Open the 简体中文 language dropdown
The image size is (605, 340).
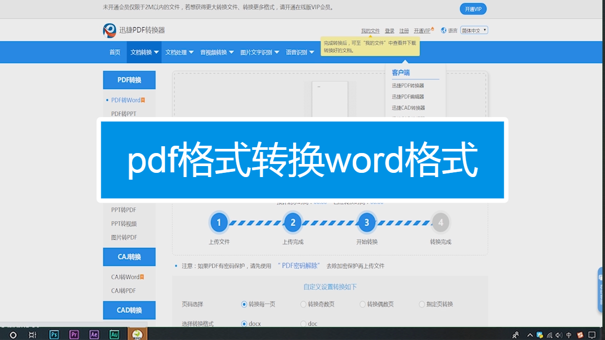(x=474, y=30)
